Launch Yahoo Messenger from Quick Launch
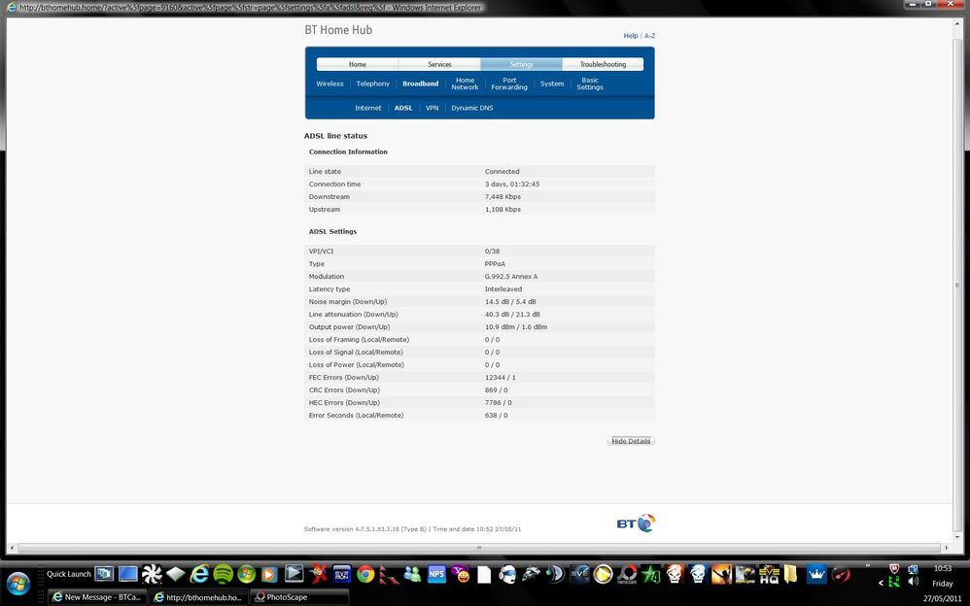Screen dimensions: 970x606 [x=461, y=574]
